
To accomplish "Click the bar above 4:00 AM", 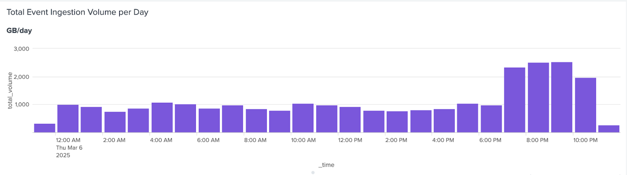I will coord(162,118).
